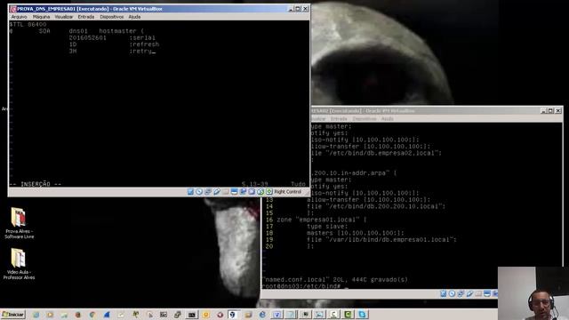Click the Iniciar start button
The height and width of the screenshot is (320, 569).
pyautogui.click(x=13, y=314)
